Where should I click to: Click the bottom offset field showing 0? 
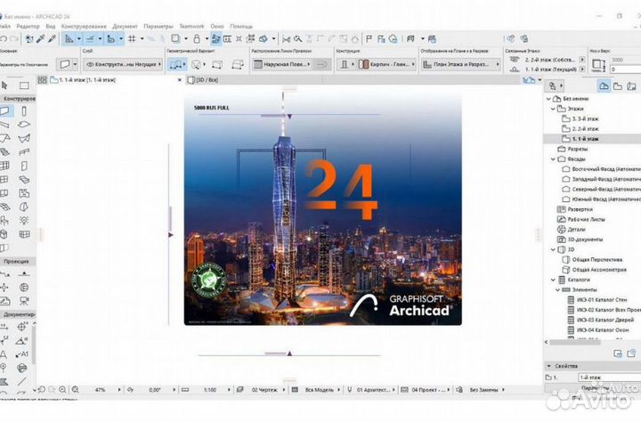pyautogui.click(x=626, y=69)
